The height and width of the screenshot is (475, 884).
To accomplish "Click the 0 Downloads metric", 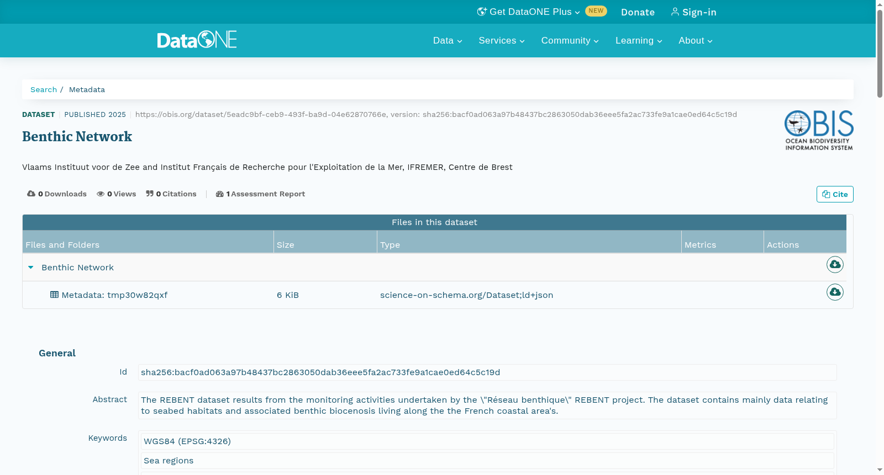I will click(57, 194).
